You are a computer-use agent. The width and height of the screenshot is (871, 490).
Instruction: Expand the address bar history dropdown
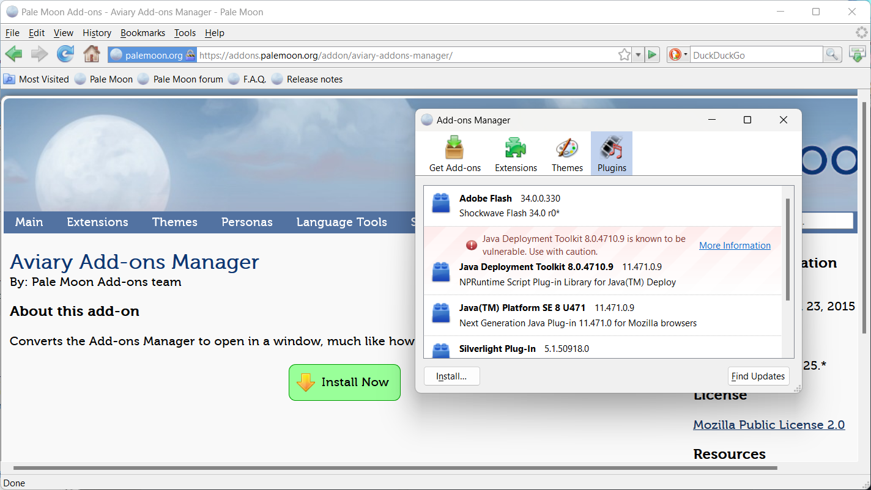coord(638,55)
